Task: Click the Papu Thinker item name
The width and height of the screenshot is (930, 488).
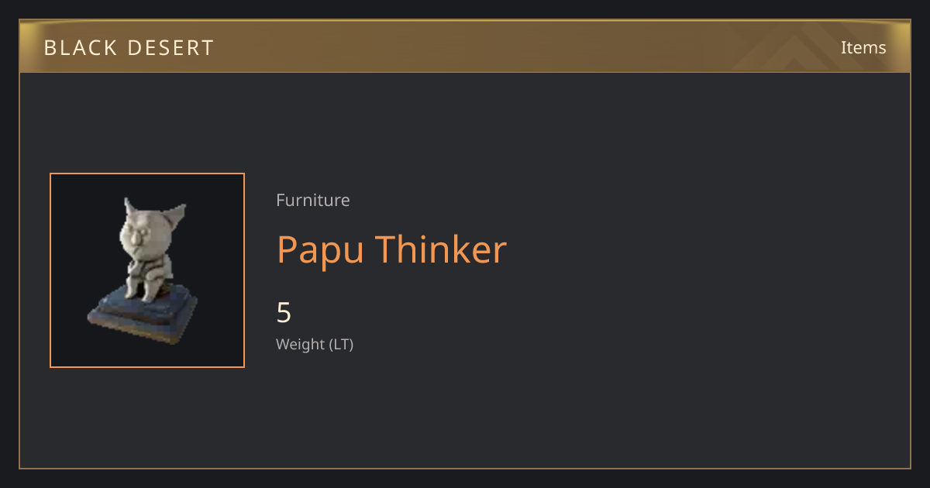Action: pyautogui.click(x=391, y=249)
